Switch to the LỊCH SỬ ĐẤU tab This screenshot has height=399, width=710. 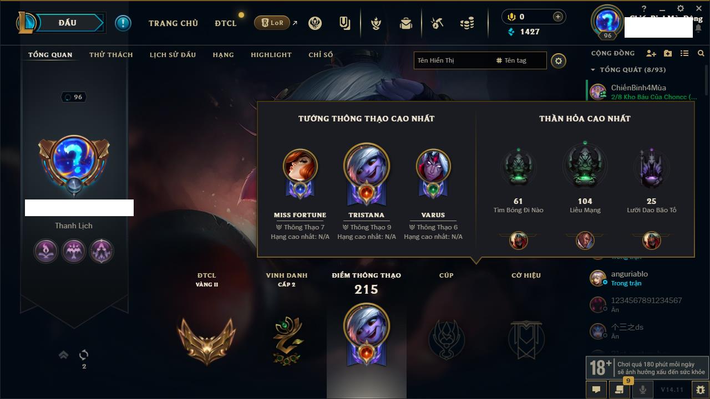pos(173,55)
